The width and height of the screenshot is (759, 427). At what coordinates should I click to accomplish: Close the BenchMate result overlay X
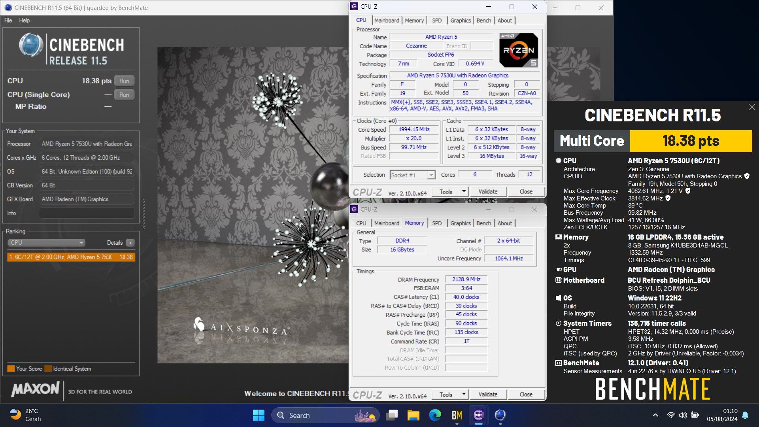(752, 107)
